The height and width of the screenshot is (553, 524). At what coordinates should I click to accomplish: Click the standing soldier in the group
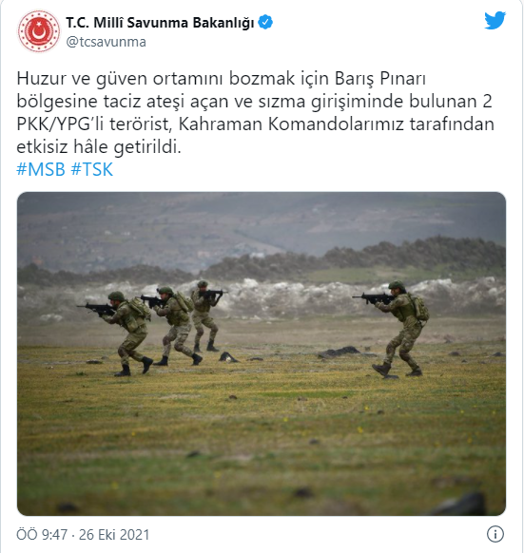205,315
